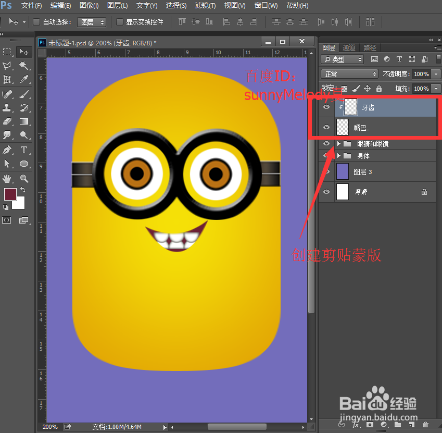Expand the 眼睛和眼镜 group

(x=339, y=144)
